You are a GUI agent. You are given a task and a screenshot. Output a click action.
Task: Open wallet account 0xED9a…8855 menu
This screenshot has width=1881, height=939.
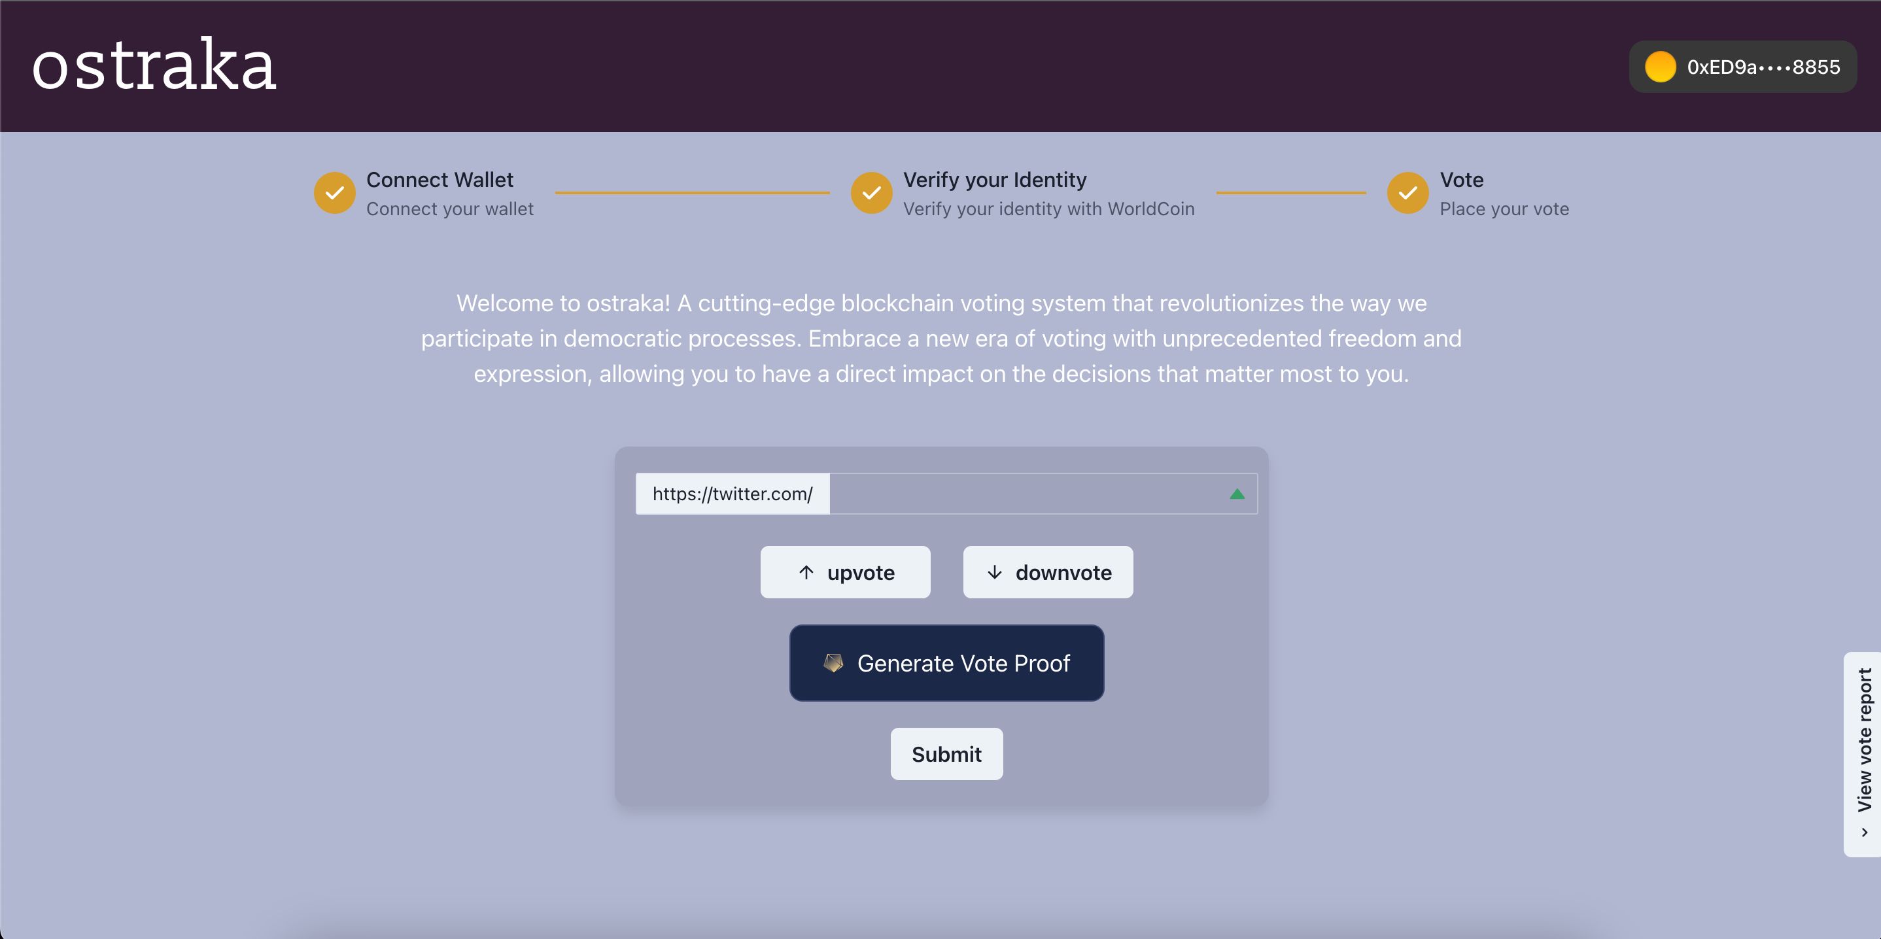[1742, 67]
